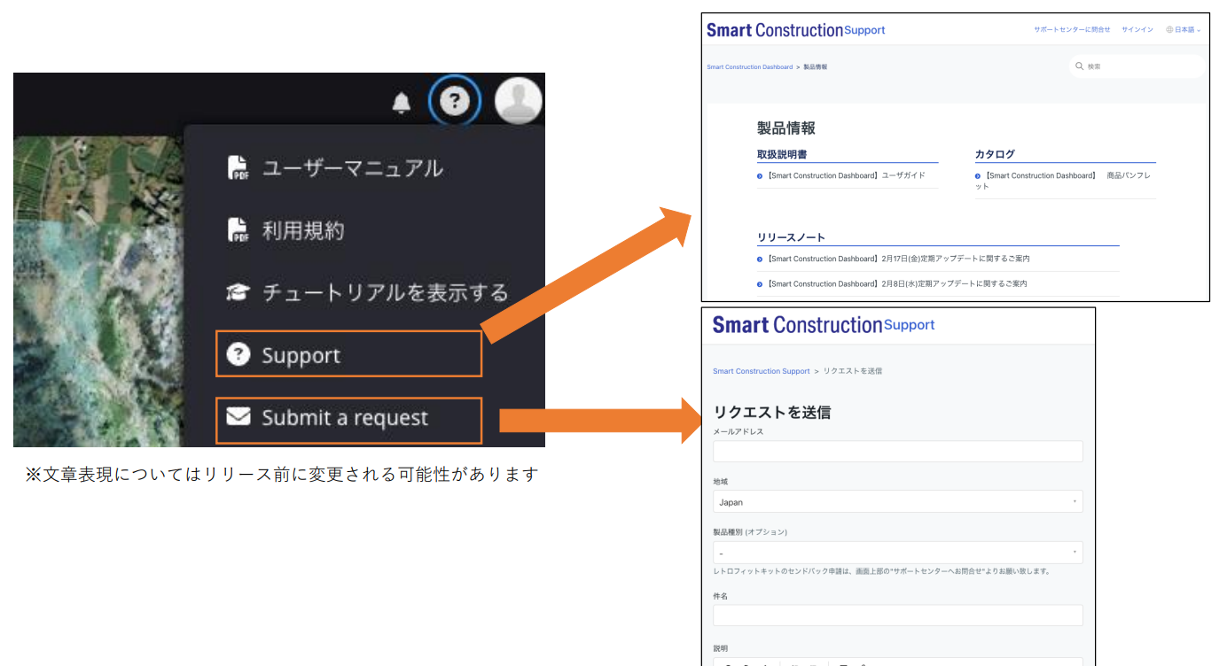Image resolution: width=1227 pixels, height=666 pixels.
Task: Click Smart Construction Support logo on リクエストを送信 page
Action: point(824,325)
